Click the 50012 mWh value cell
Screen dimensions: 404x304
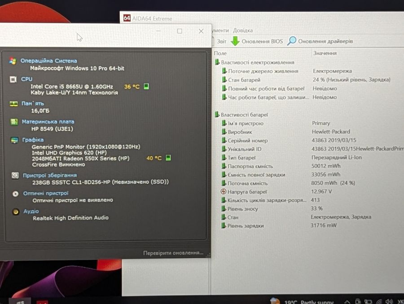pos(326,166)
